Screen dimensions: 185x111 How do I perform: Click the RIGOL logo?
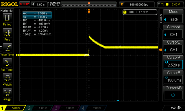tap(10, 4)
